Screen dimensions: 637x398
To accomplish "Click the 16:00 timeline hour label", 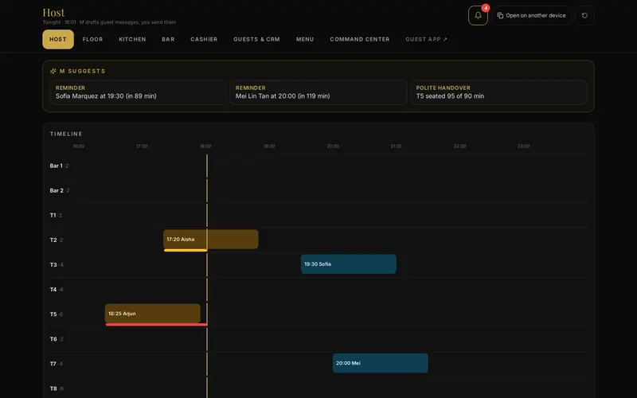I will [78, 146].
